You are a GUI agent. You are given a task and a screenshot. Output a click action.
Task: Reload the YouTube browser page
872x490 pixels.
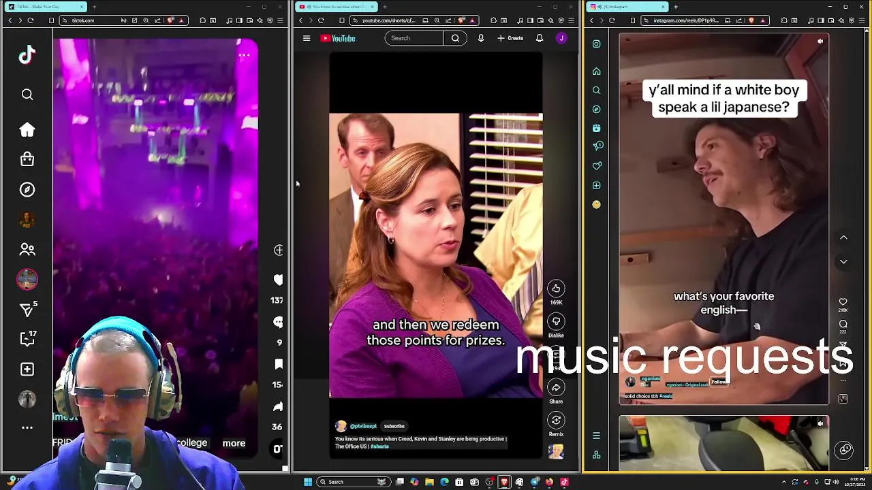point(321,20)
